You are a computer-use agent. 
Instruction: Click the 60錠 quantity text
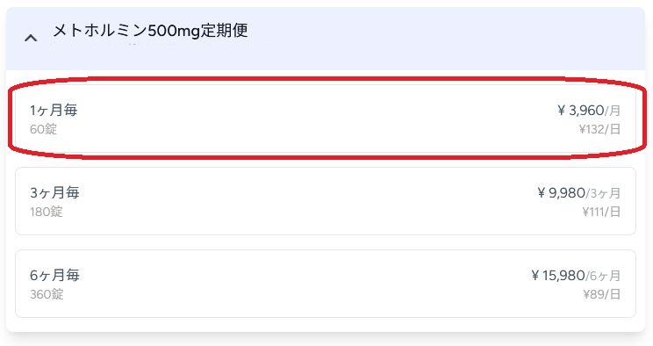[x=43, y=129]
